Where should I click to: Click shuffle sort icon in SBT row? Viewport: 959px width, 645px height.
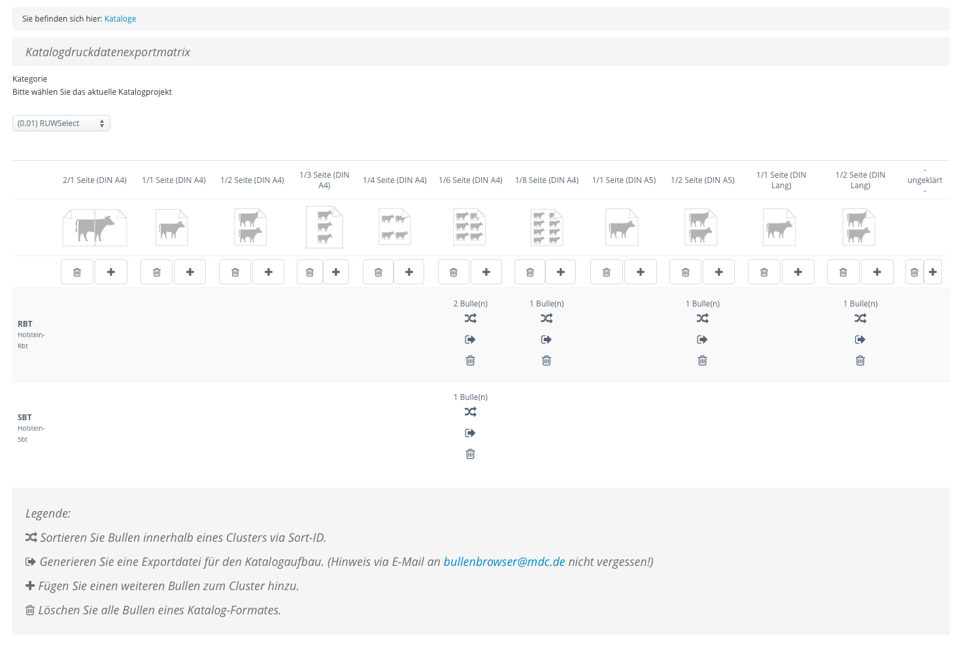(470, 412)
